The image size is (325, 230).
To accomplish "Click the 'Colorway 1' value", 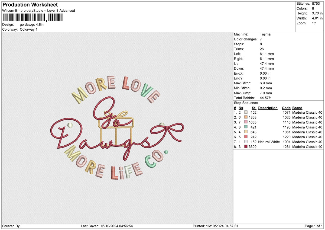I will pos(29,29).
